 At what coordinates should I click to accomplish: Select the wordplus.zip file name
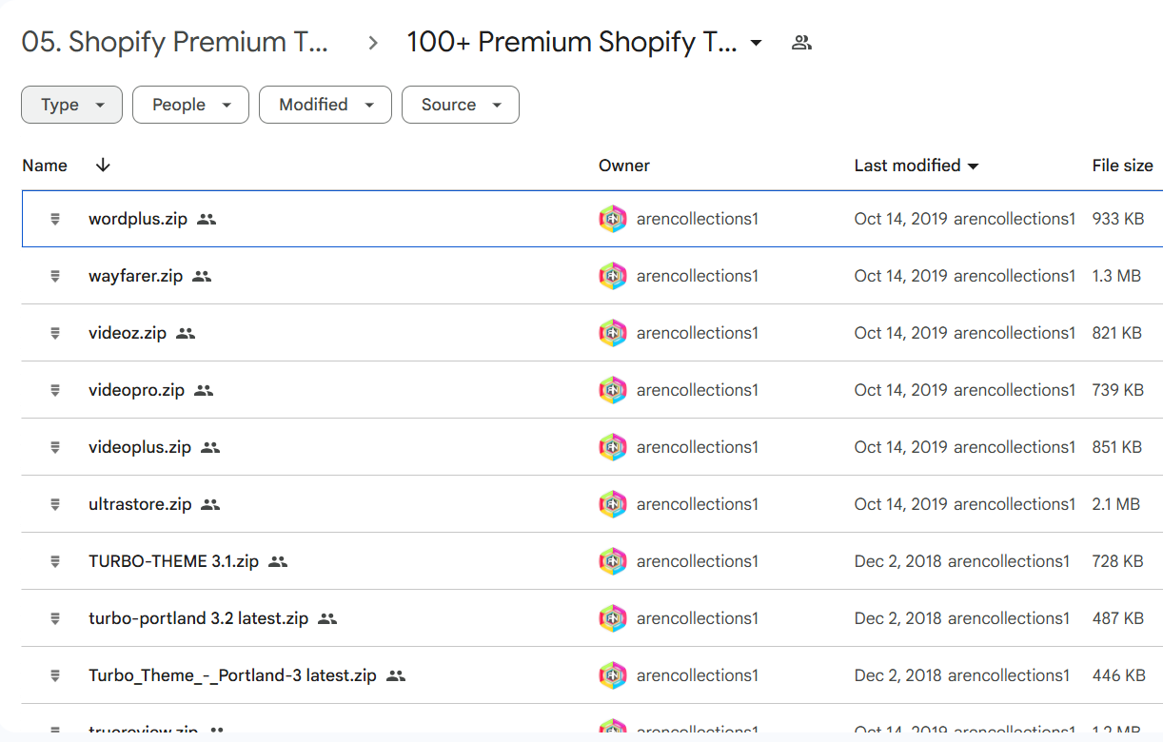138,219
